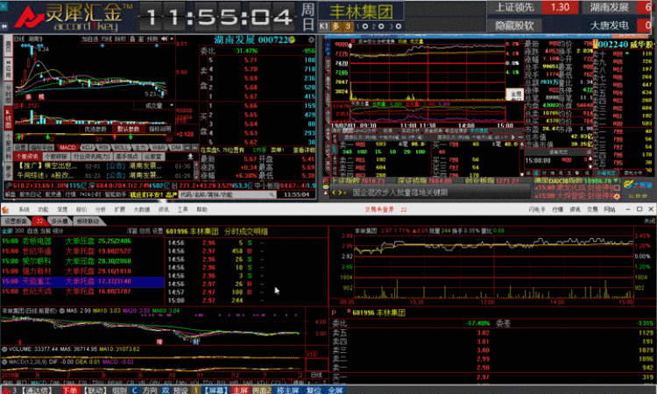Open the 日线 period selector in lower chart
The height and width of the screenshot is (394, 657).
click(316, 375)
